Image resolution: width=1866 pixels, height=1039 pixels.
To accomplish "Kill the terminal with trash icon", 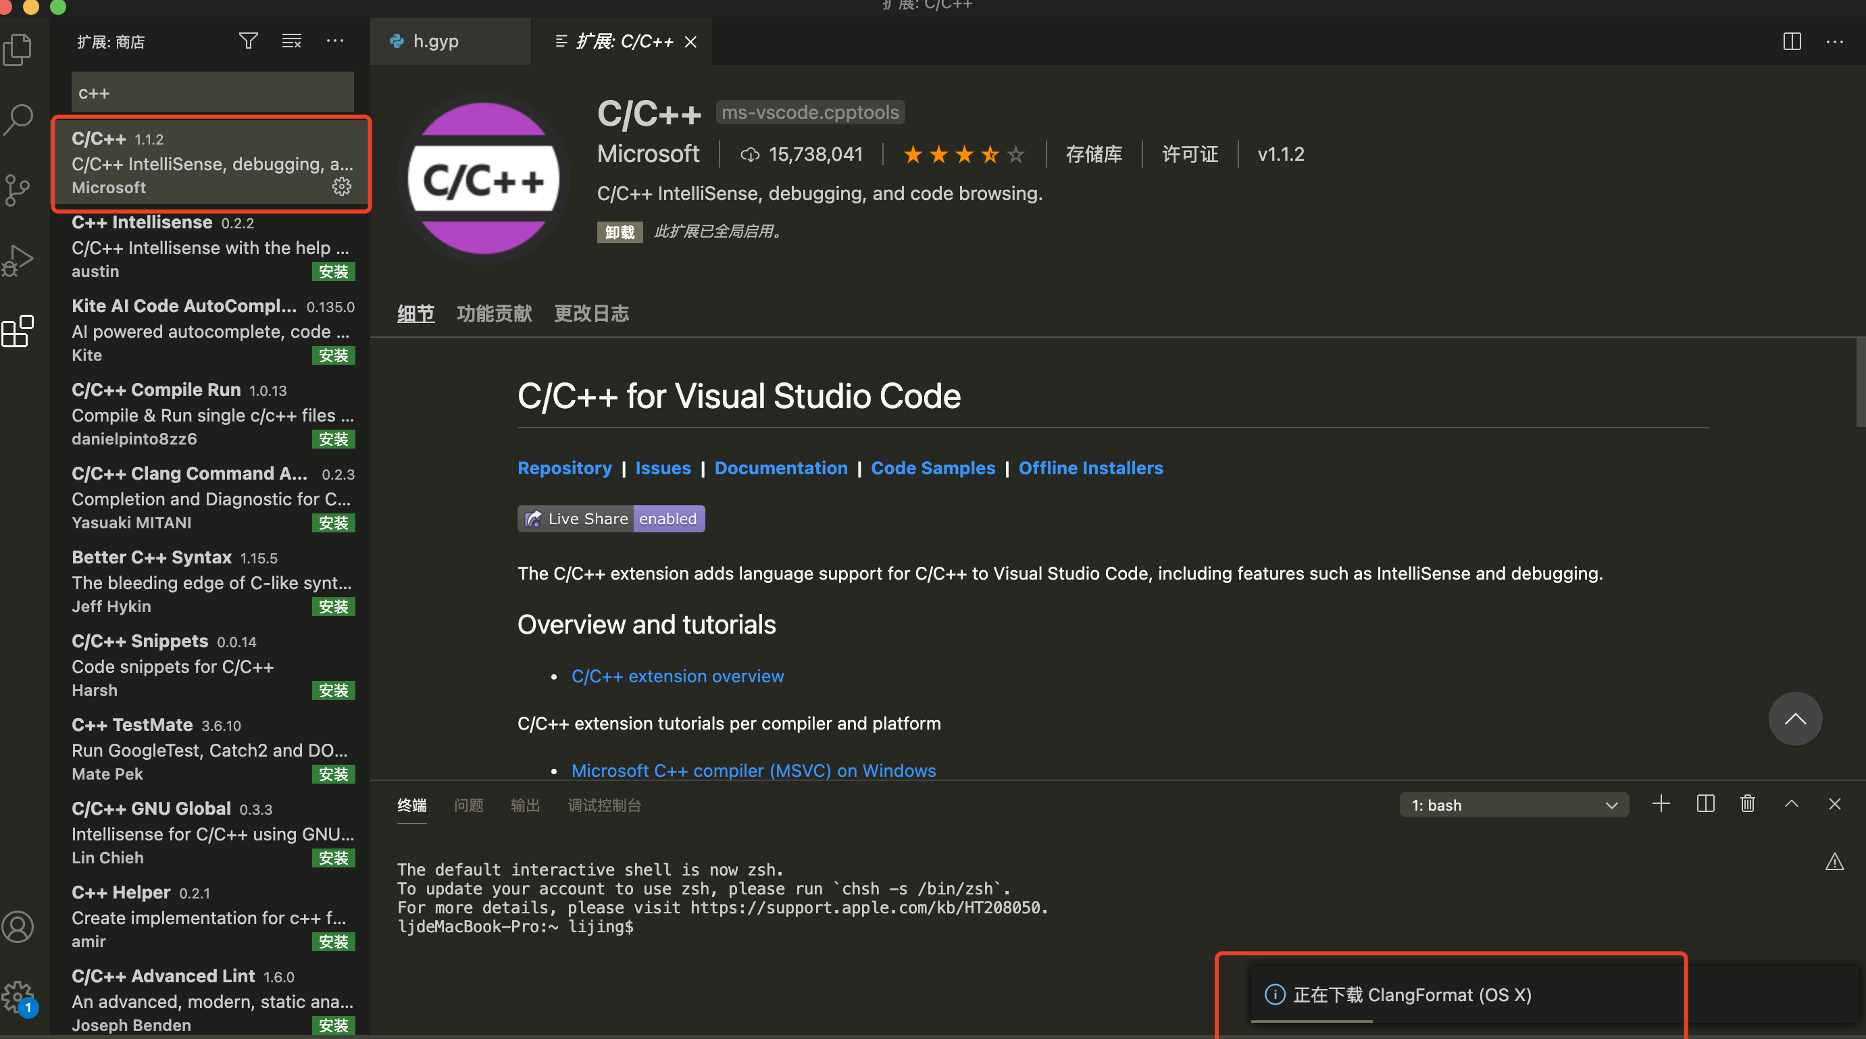I will click(x=1748, y=803).
